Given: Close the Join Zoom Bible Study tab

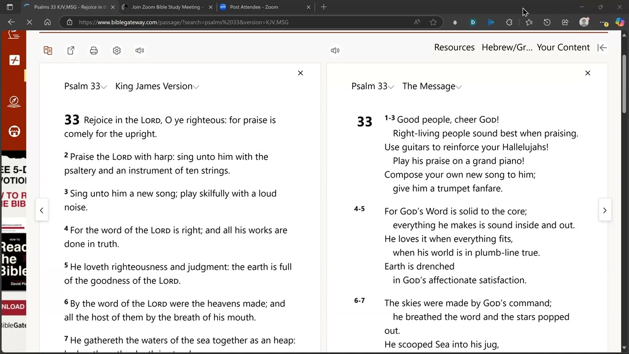Looking at the screenshot, I should click(x=210, y=7).
